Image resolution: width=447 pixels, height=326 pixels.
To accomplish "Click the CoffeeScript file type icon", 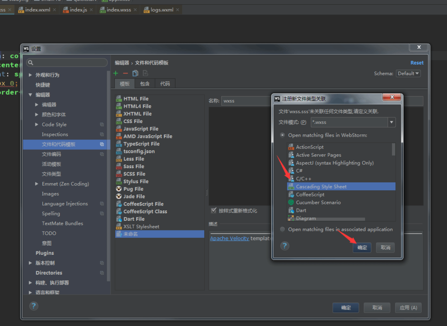I will (x=291, y=195).
